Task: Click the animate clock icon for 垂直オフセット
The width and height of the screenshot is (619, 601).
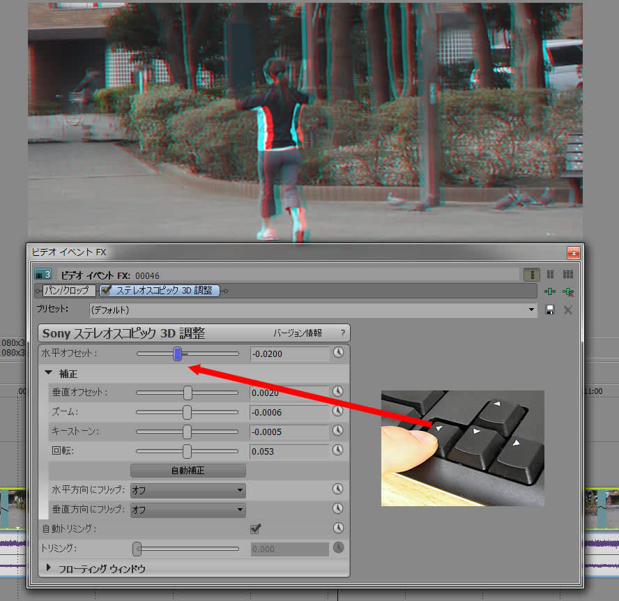Action: pyautogui.click(x=338, y=392)
